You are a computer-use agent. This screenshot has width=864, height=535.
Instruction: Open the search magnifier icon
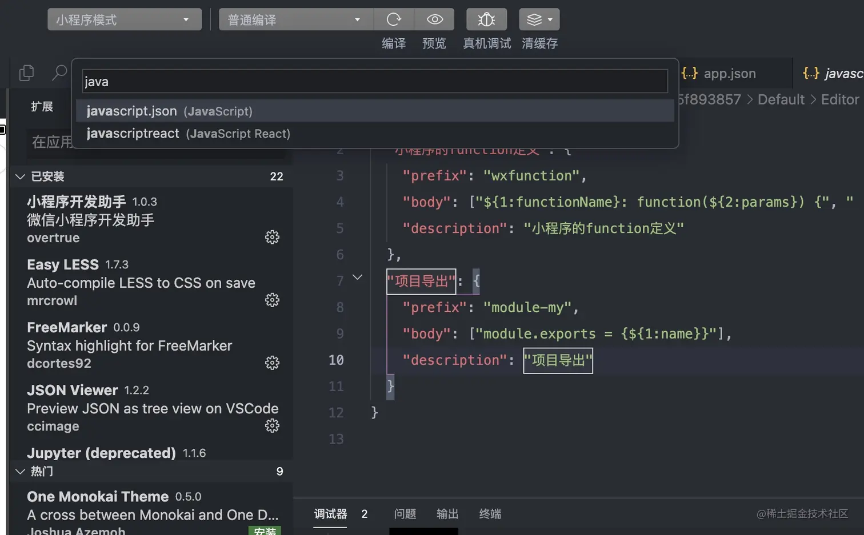point(59,73)
